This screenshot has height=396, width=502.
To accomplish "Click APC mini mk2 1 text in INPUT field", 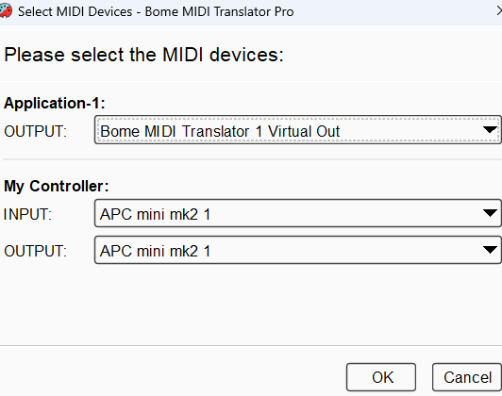I will click(156, 214).
